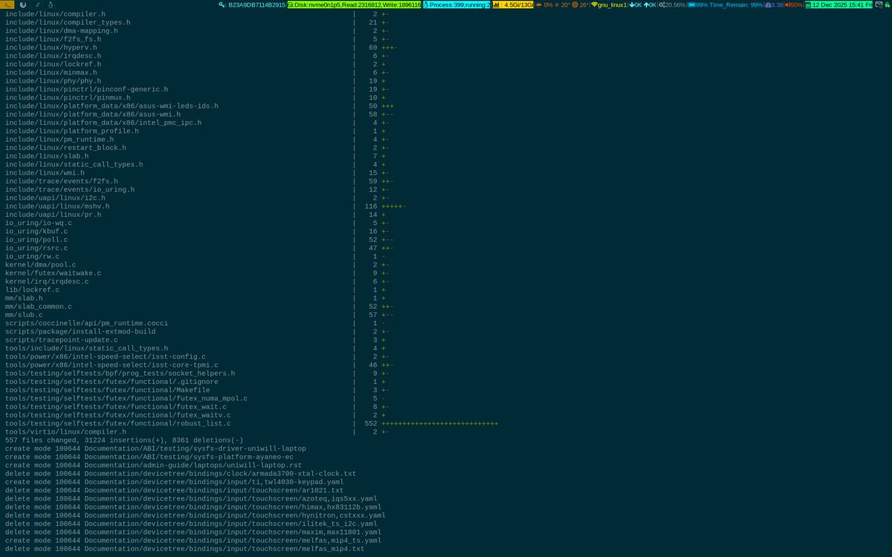Click the delete mode hynitron,cstxxx.yaml line
The image size is (892, 557).
click(x=195, y=515)
